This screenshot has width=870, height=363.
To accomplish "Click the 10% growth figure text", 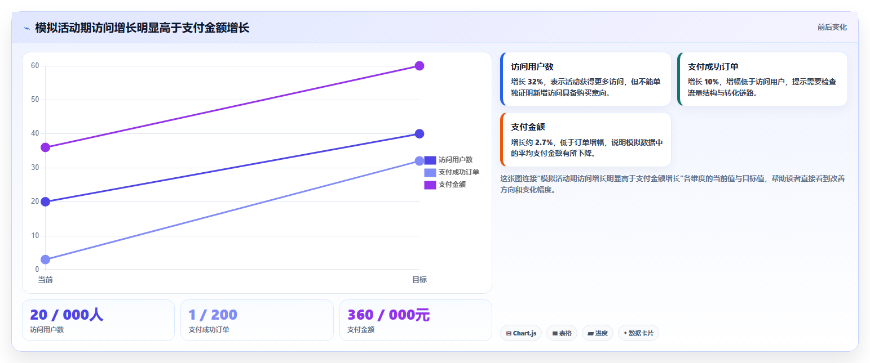I will click(x=712, y=82).
